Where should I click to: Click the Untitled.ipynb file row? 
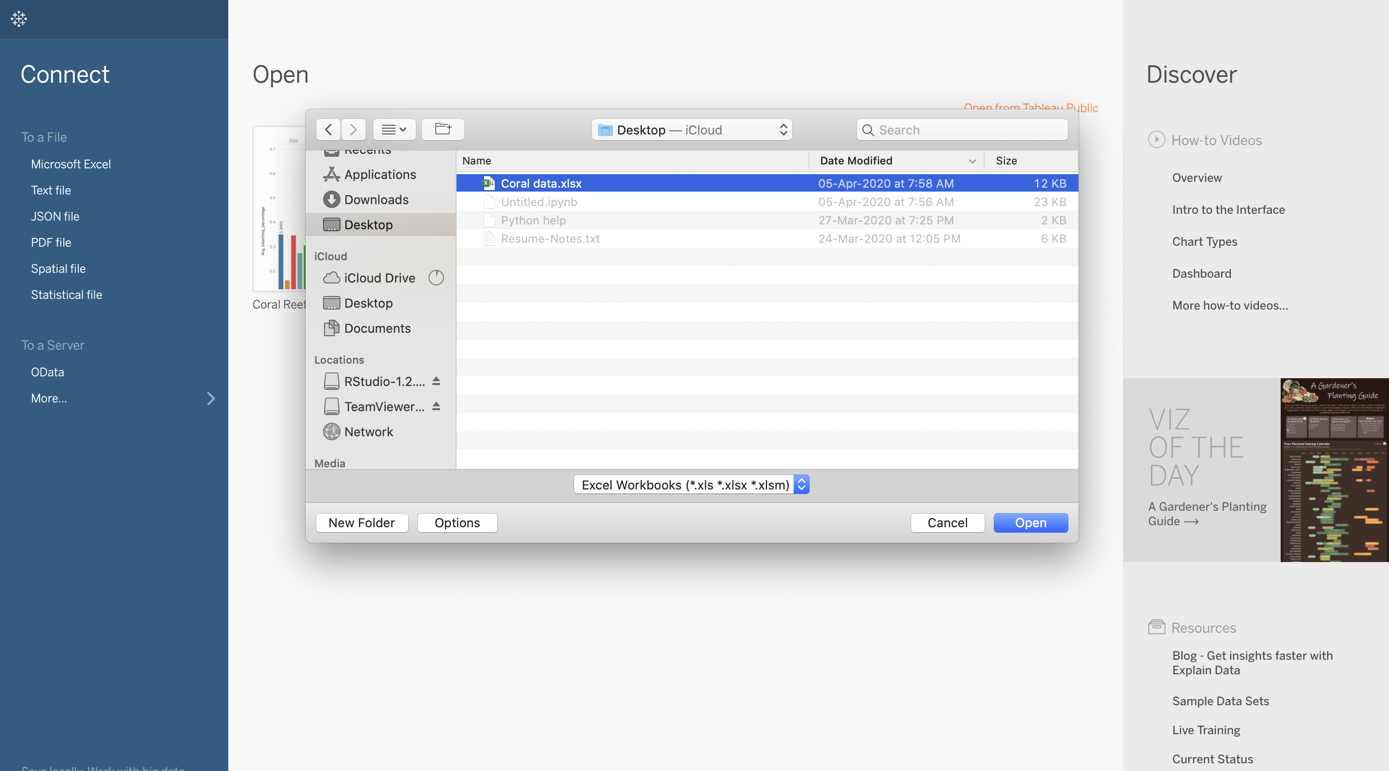click(767, 202)
